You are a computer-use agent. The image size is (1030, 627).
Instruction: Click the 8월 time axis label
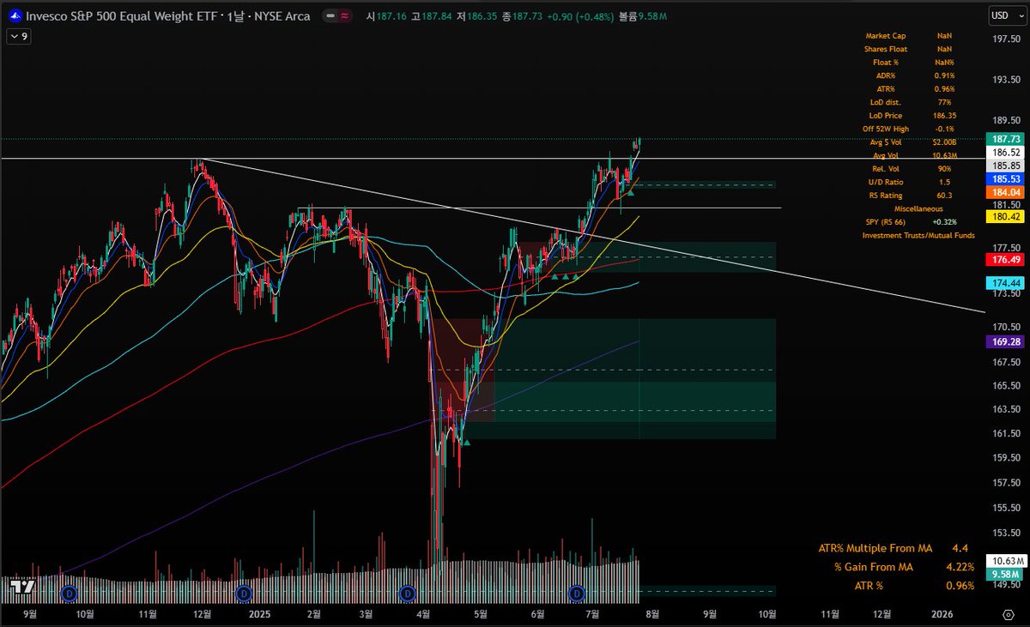[651, 614]
